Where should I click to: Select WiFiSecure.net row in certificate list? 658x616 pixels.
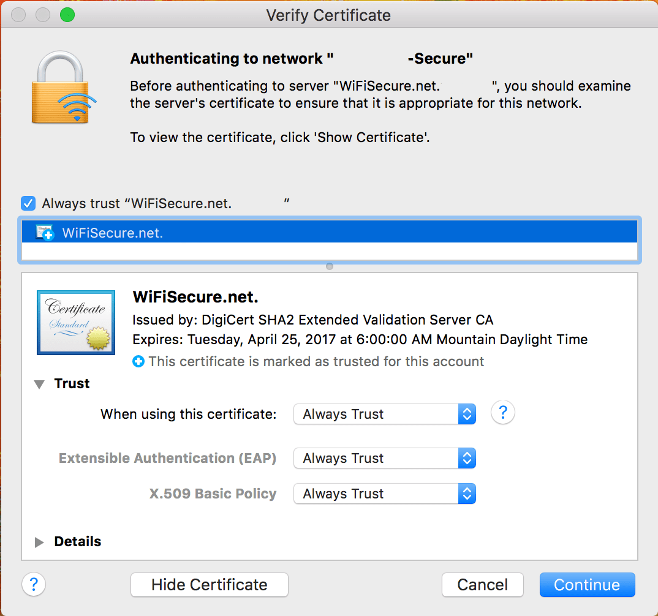[x=330, y=232]
